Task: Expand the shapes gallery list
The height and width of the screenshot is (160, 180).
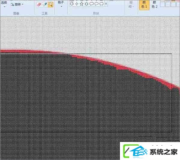Action: (106, 4)
